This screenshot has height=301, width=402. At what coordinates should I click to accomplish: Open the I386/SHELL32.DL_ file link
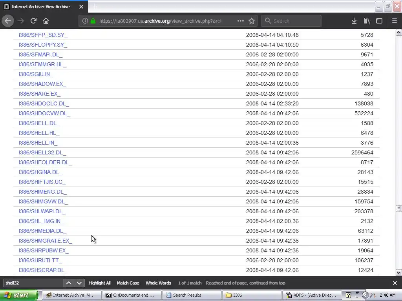(x=42, y=152)
